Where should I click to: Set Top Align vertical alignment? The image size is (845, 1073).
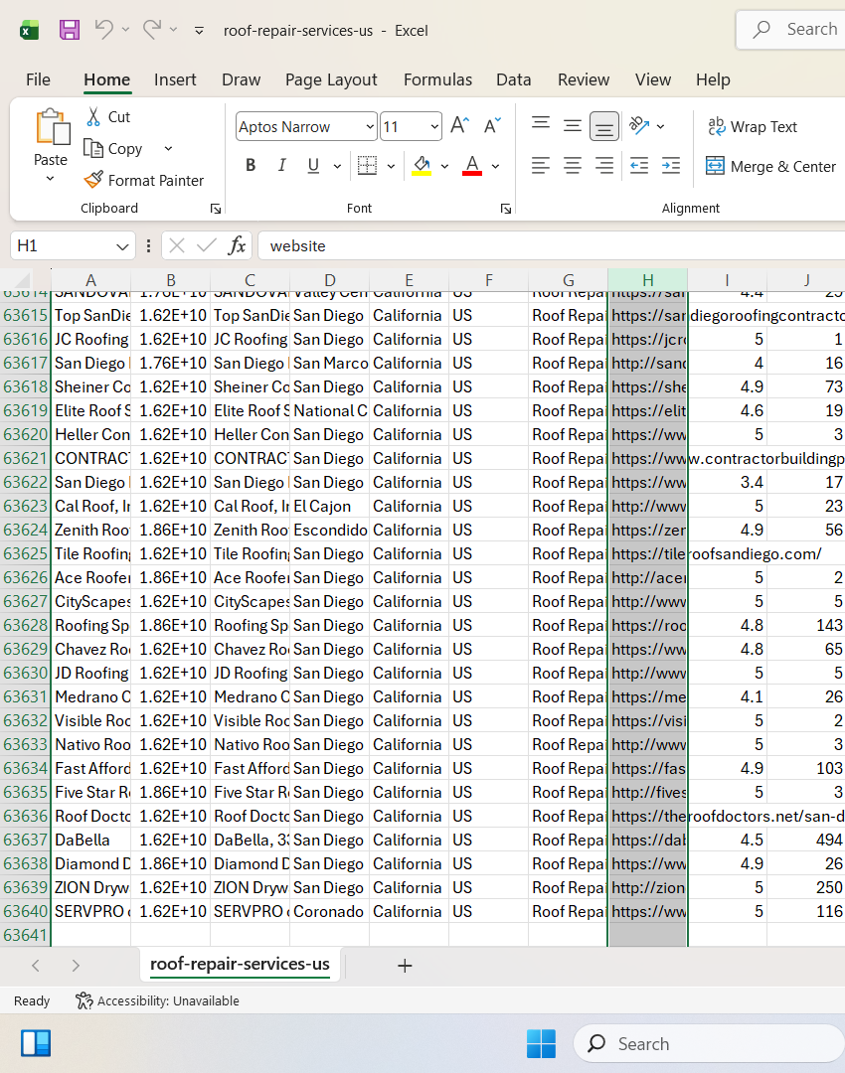541,125
